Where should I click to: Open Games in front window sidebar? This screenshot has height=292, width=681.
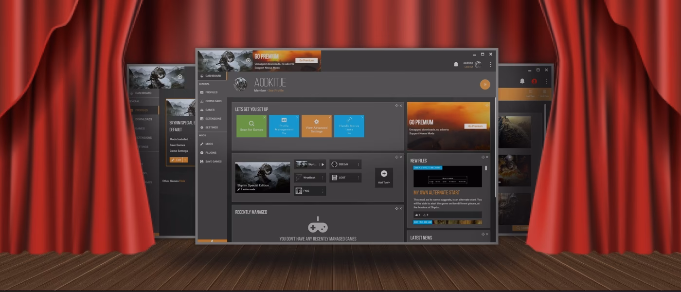pos(212,109)
